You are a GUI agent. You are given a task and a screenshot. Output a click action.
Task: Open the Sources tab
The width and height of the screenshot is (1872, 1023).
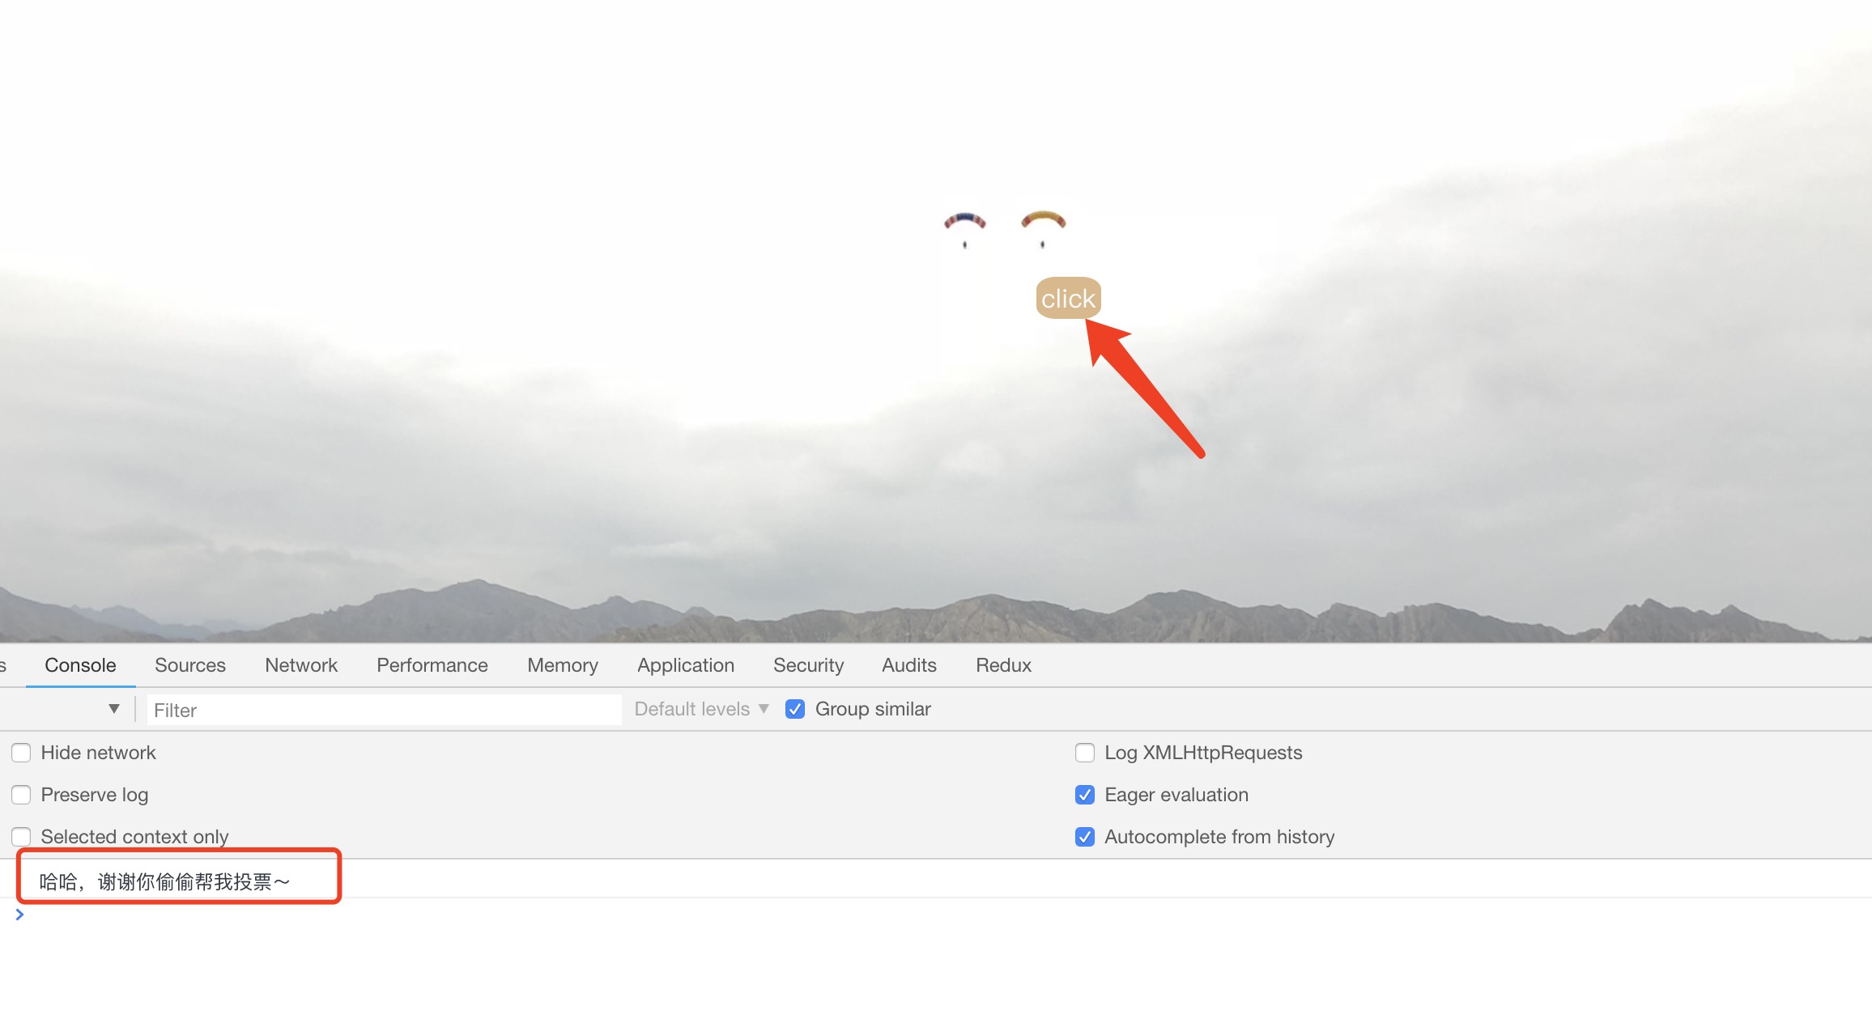(x=190, y=665)
